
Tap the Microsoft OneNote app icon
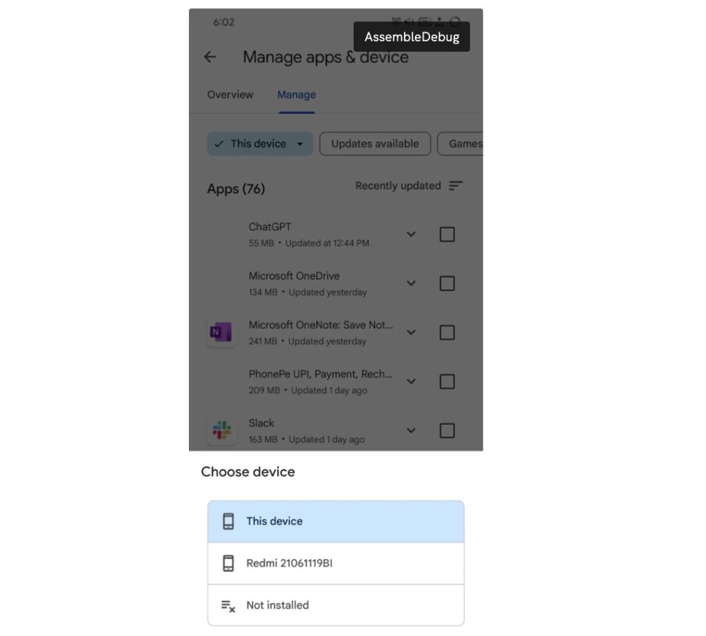pos(221,332)
